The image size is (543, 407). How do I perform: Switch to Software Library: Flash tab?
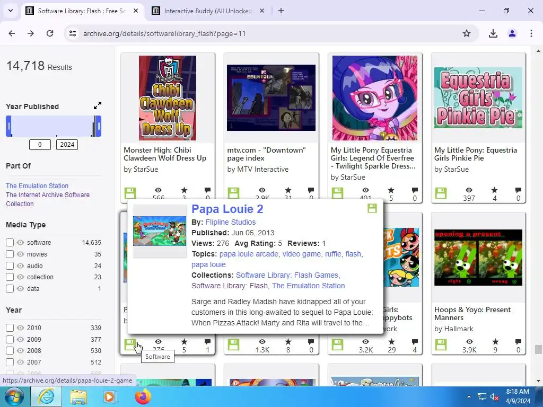click(82, 11)
